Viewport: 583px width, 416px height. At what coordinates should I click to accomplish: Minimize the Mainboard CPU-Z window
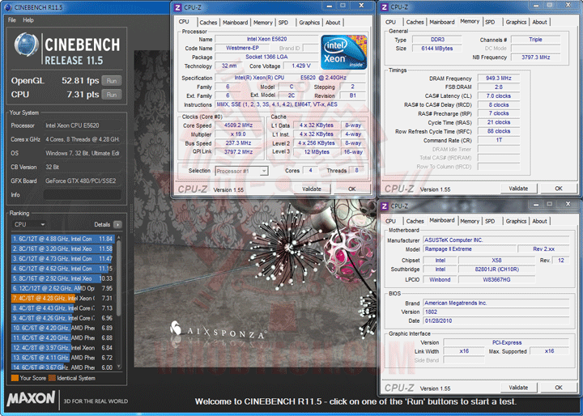[536, 204]
